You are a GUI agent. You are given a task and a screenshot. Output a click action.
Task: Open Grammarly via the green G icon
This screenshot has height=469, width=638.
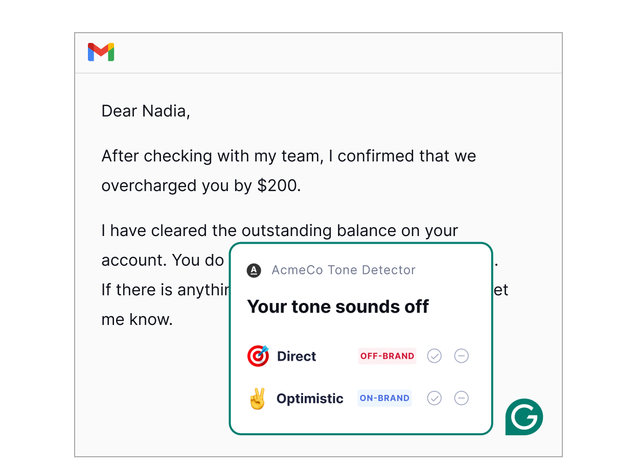pyautogui.click(x=524, y=417)
